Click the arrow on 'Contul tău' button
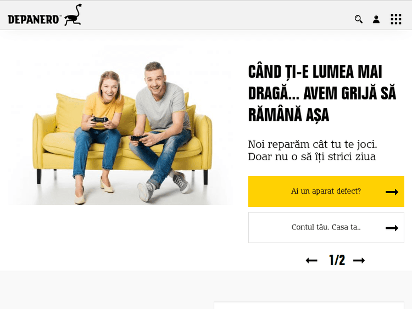 coord(392,228)
